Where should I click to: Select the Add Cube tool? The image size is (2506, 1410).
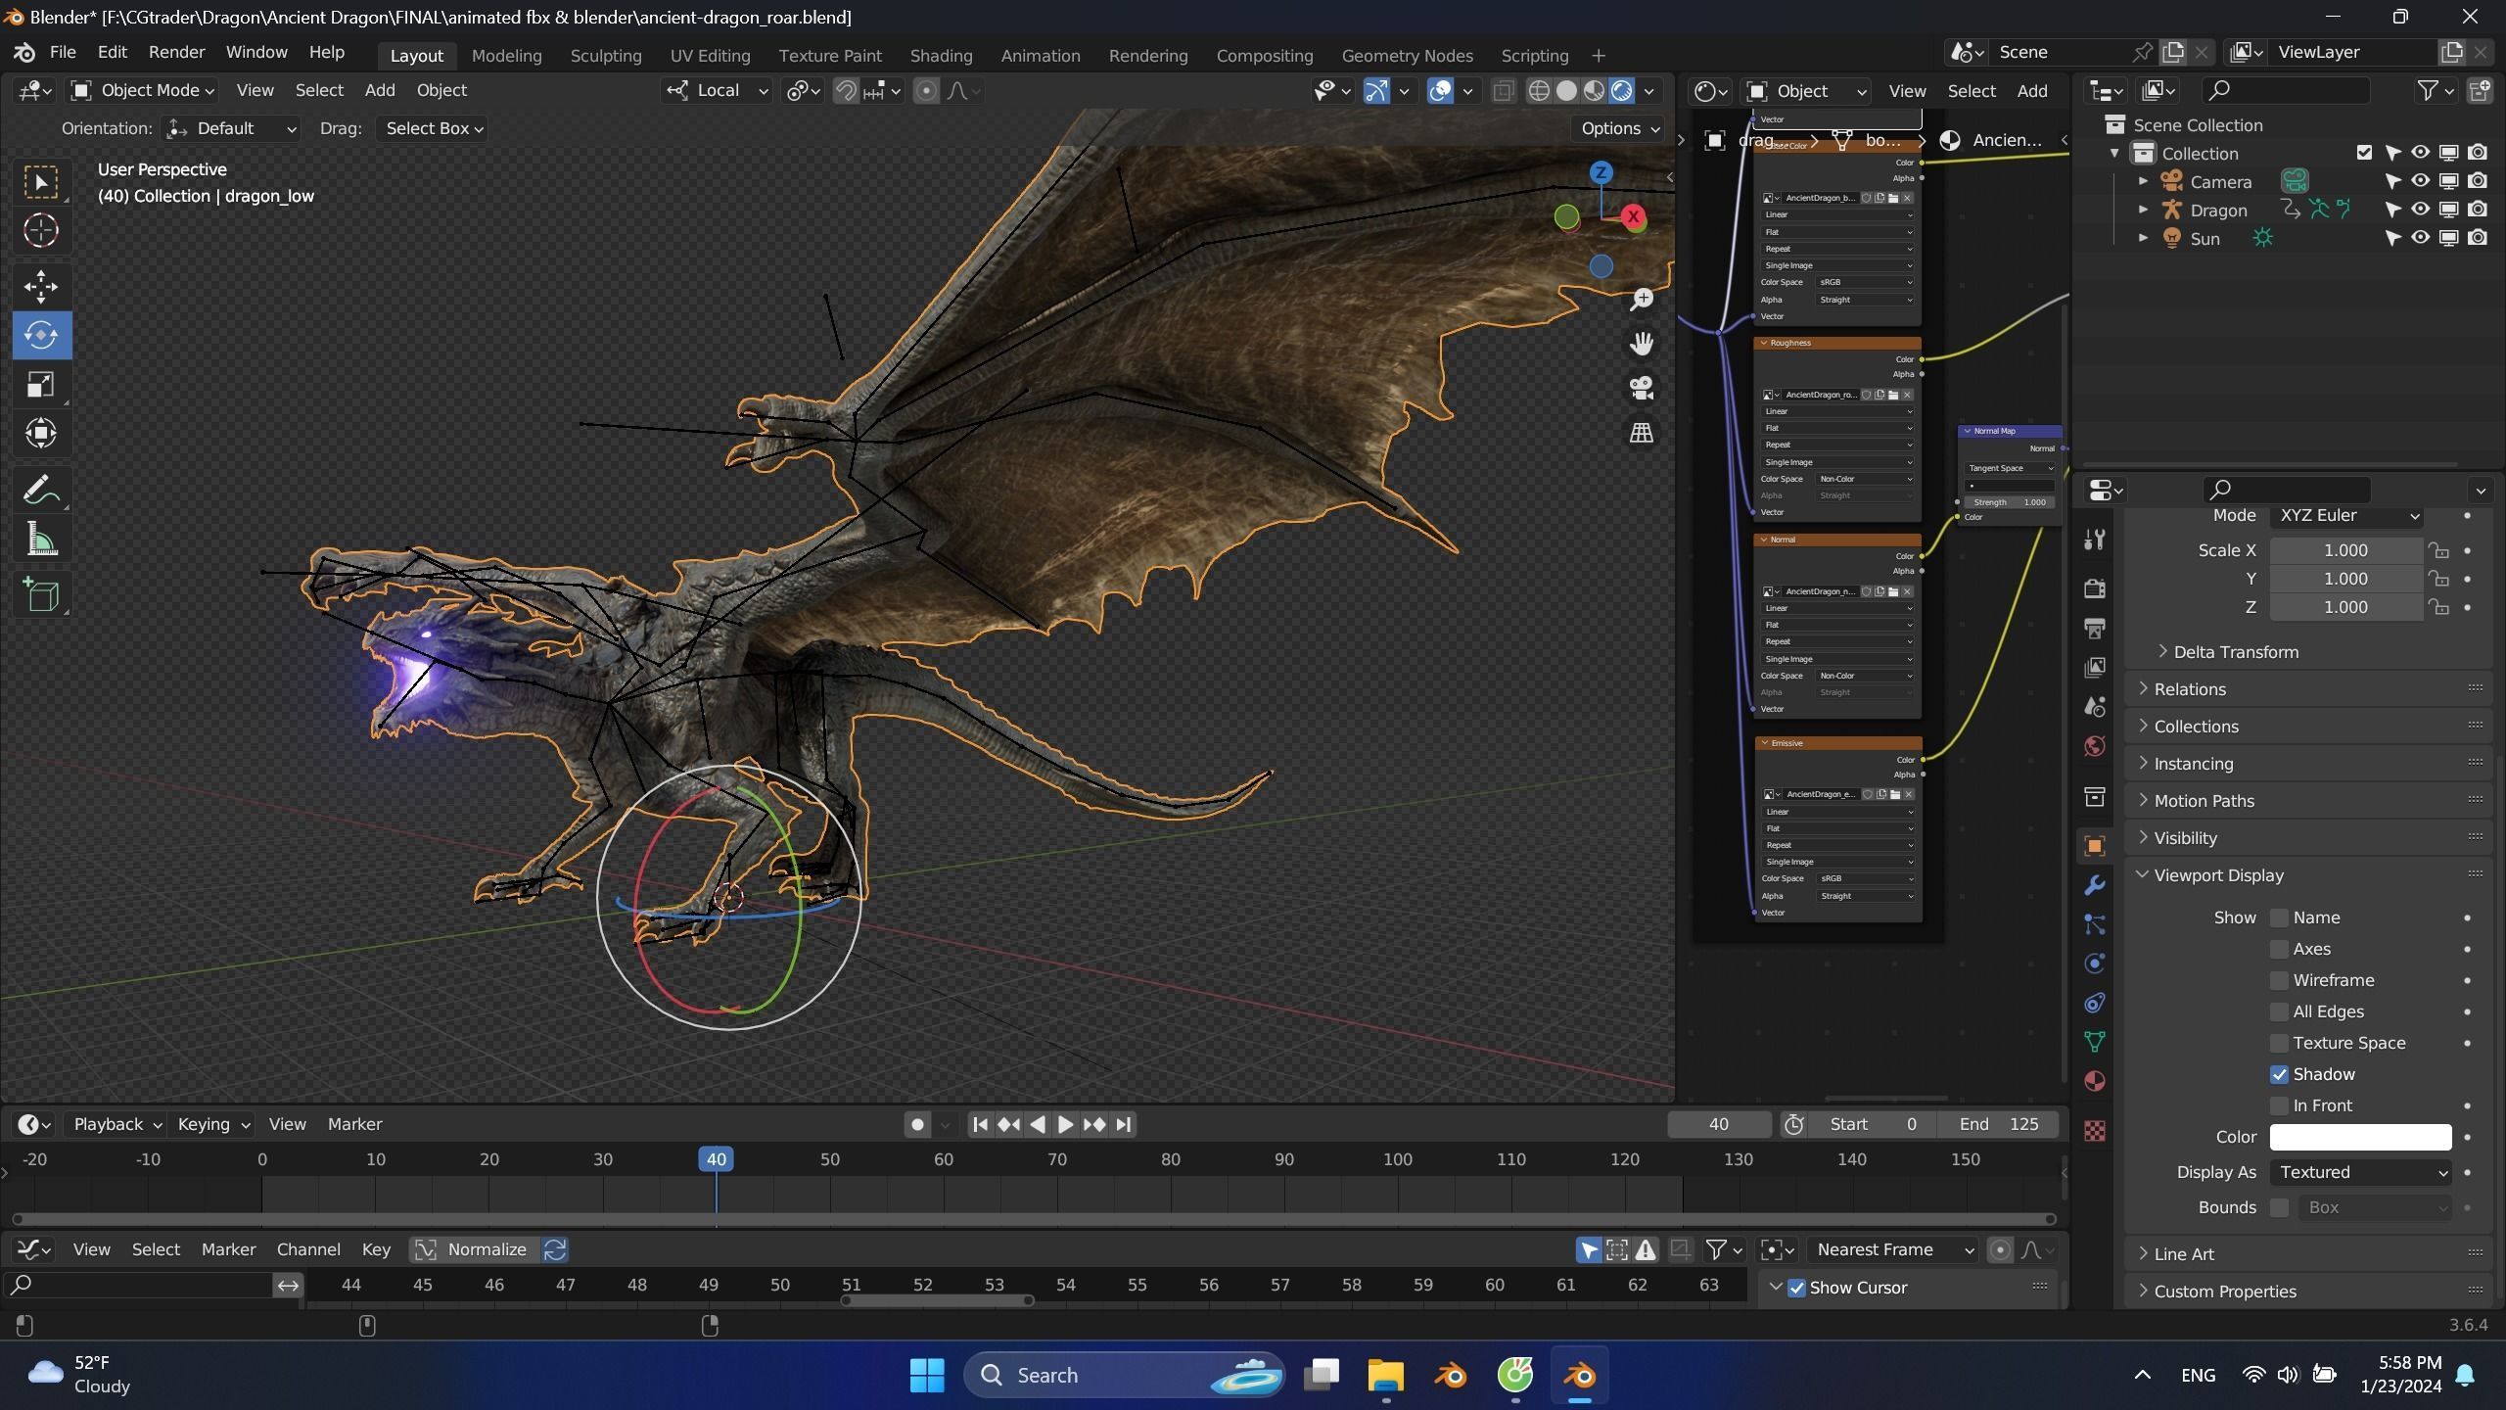coord(41,594)
